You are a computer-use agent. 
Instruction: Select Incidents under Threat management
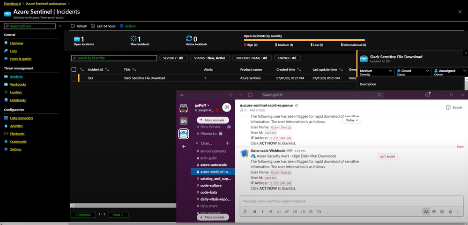(16, 77)
